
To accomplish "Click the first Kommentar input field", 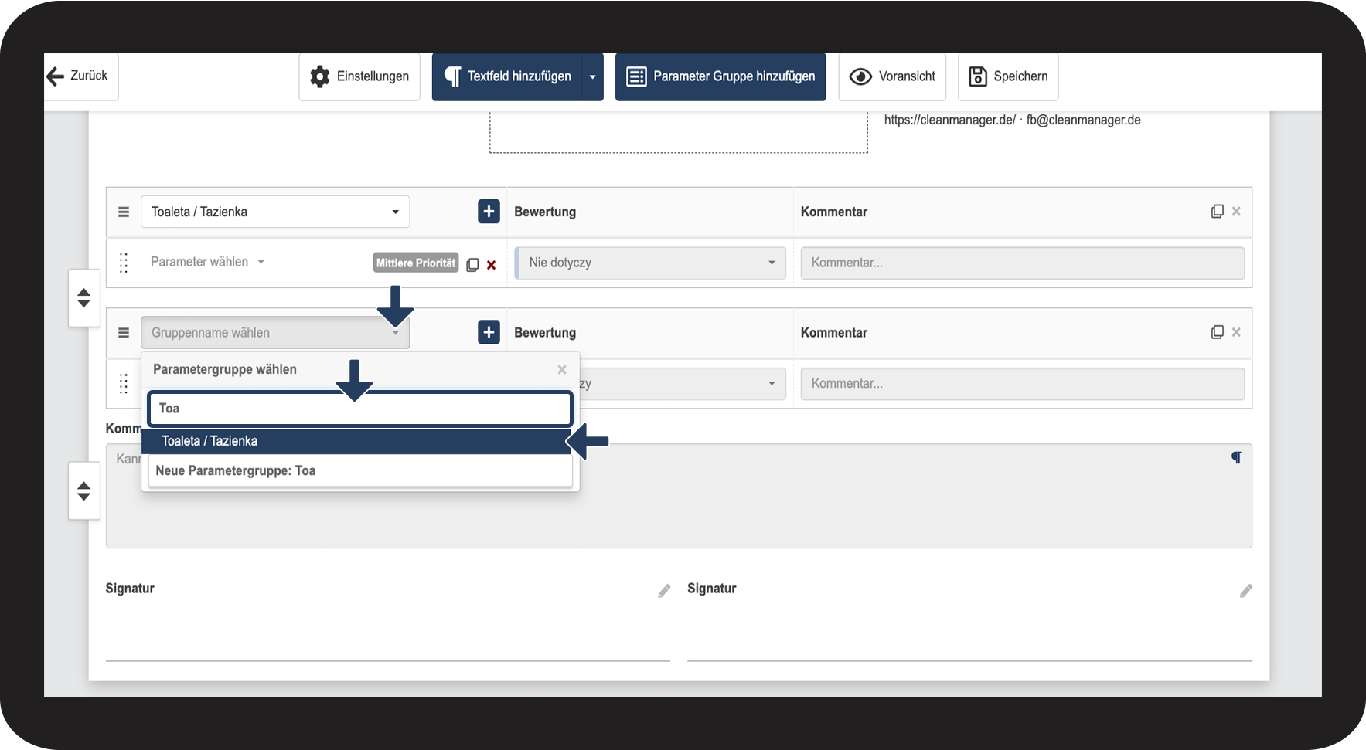I will click(x=1022, y=263).
